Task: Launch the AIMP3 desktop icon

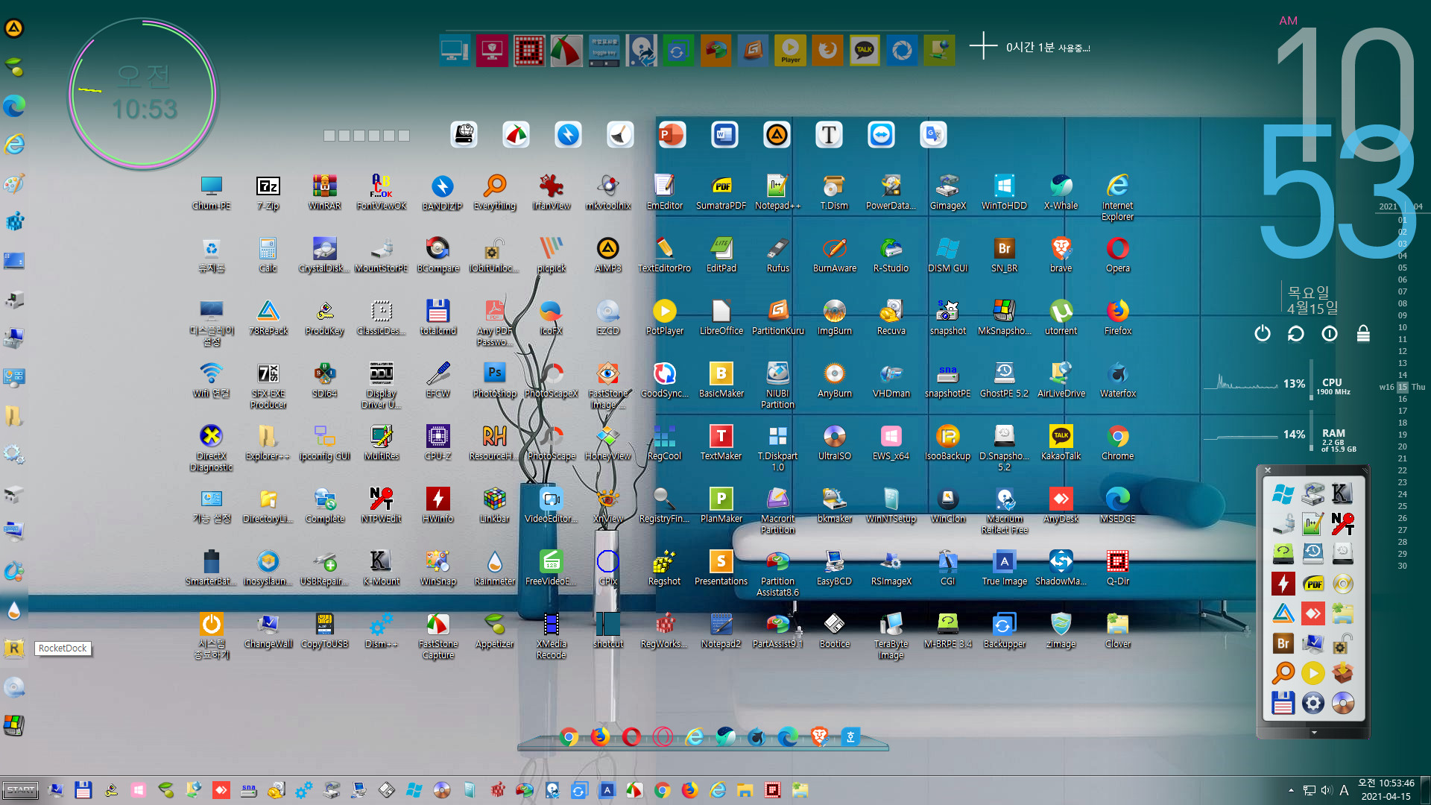Action: [607, 254]
